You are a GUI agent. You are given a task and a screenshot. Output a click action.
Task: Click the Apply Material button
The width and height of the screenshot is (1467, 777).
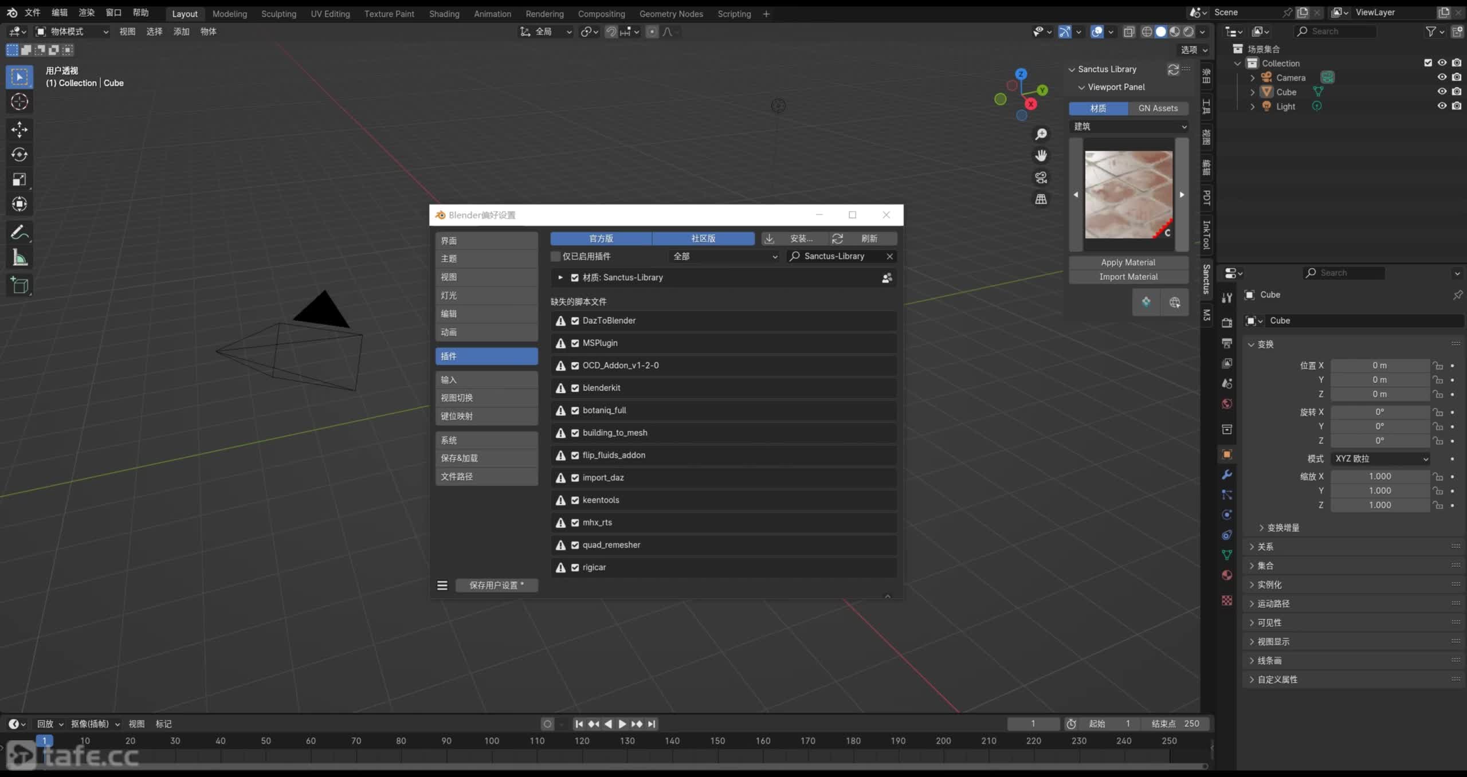point(1128,262)
